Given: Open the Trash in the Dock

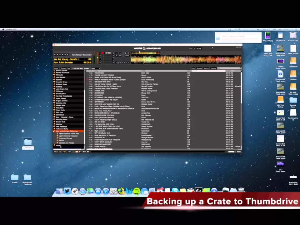Looking at the screenshot, I should tap(241, 190).
